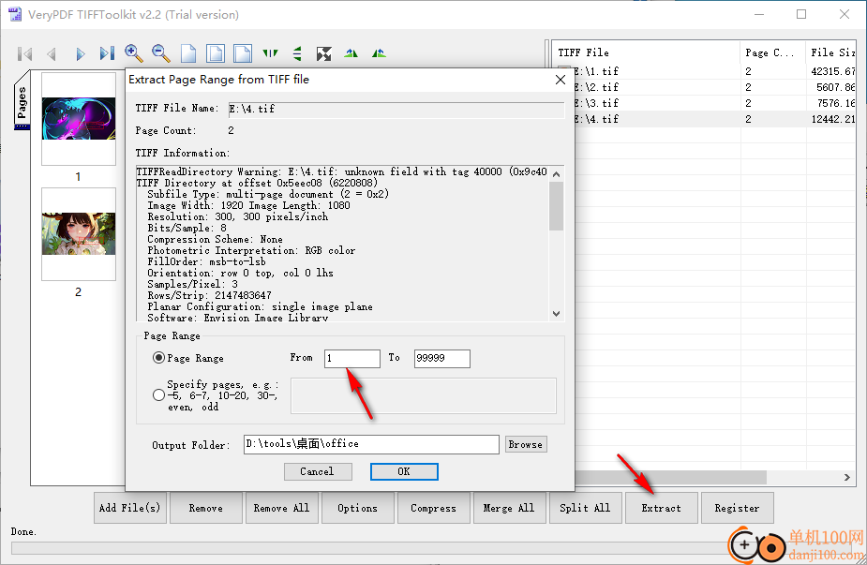Go to the previous page with the left arrow
The width and height of the screenshot is (867, 565).
(52, 53)
